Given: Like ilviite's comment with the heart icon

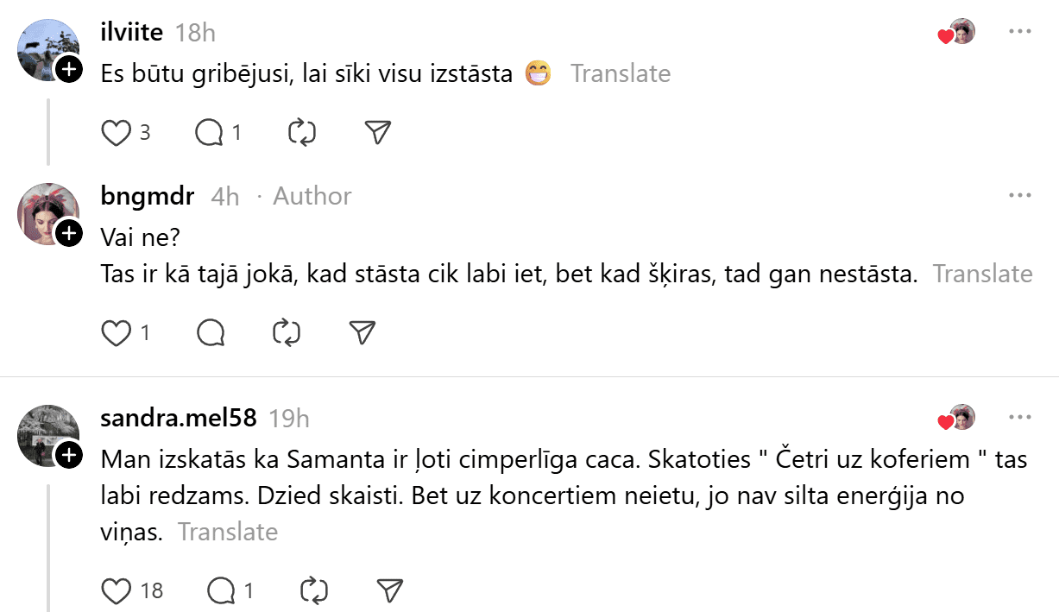Looking at the screenshot, I should coord(115,132).
